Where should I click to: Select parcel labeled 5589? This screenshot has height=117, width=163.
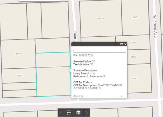click(19, 76)
